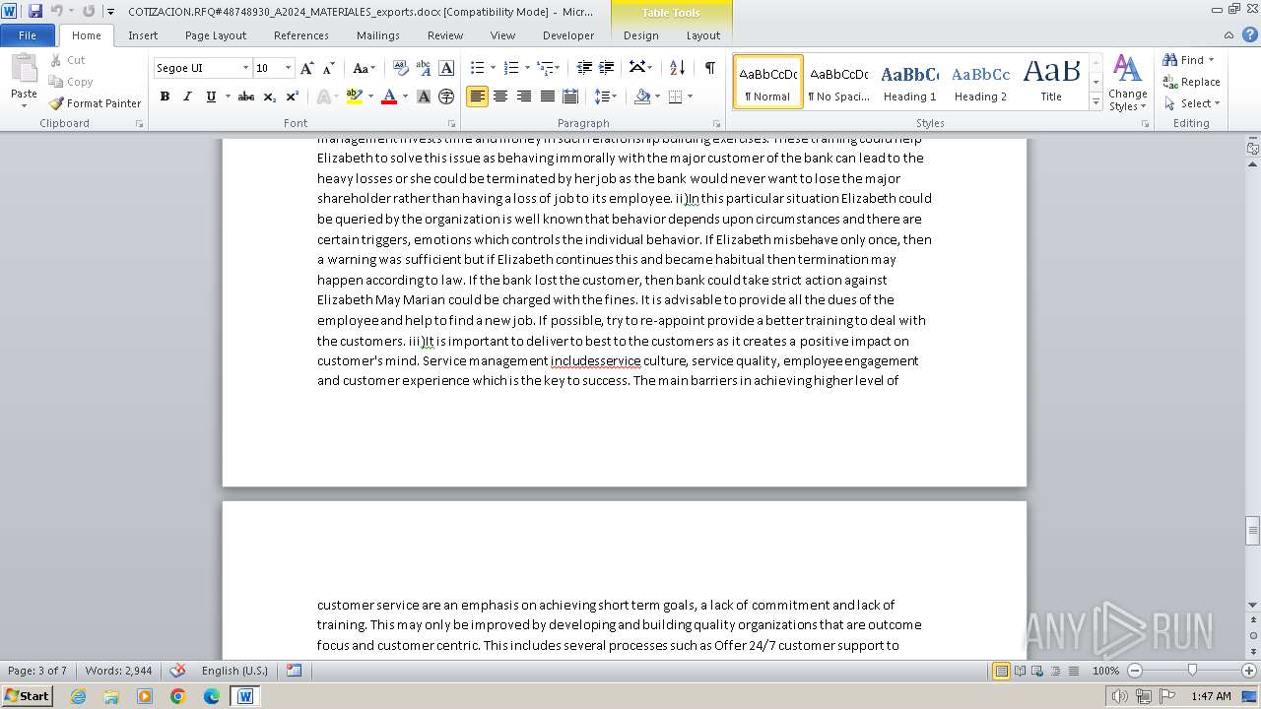
Task: Click the Print Layout view icon
Action: (1001, 671)
